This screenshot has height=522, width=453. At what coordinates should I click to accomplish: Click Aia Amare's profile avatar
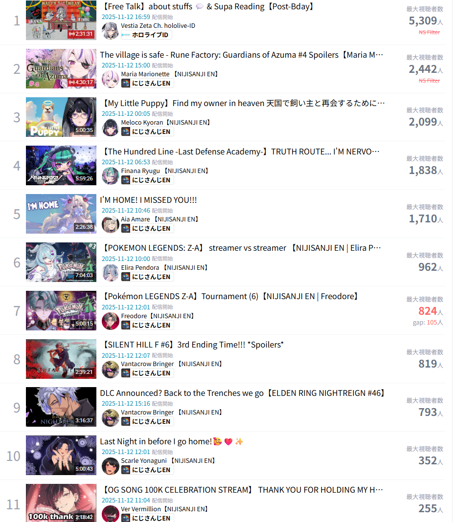pyautogui.click(x=110, y=224)
